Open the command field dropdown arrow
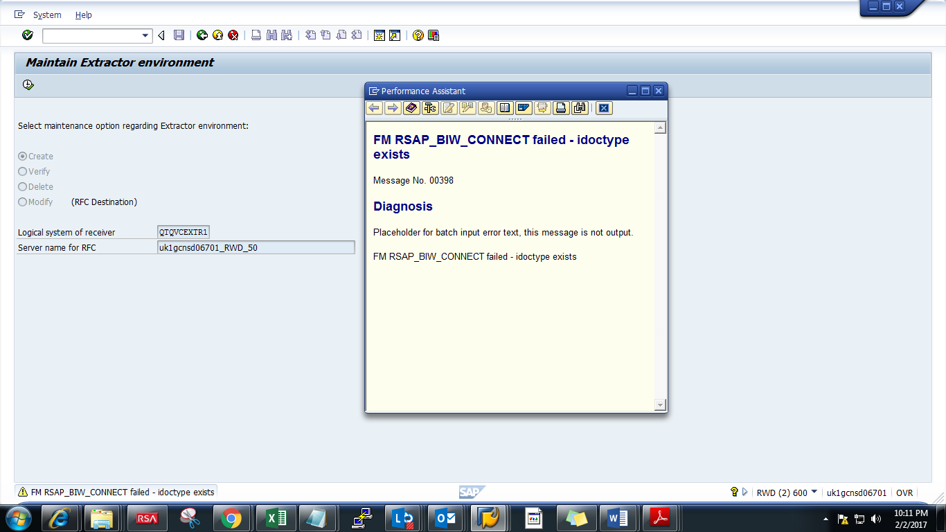Screen dimensions: 946x532 click(x=145, y=35)
